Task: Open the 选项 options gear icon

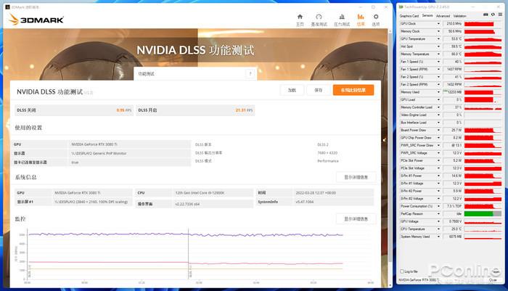Action: pos(376,17)
